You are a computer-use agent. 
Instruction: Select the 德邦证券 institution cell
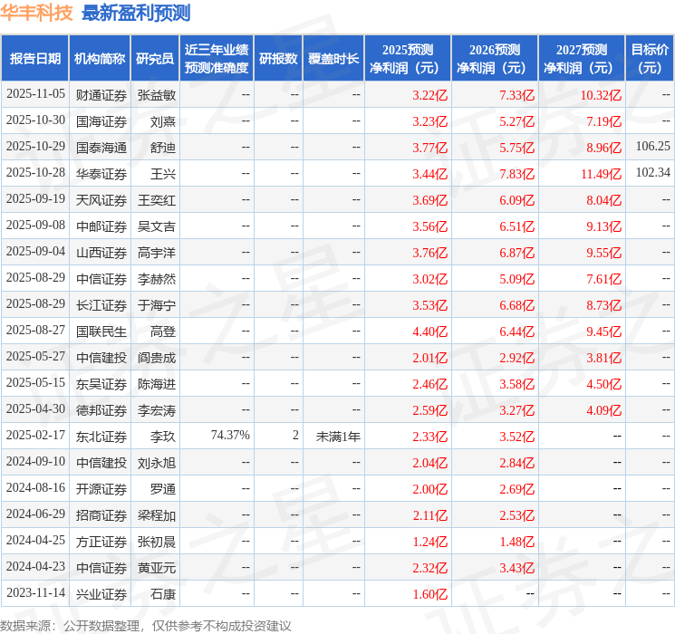click(x=101, y=410)
